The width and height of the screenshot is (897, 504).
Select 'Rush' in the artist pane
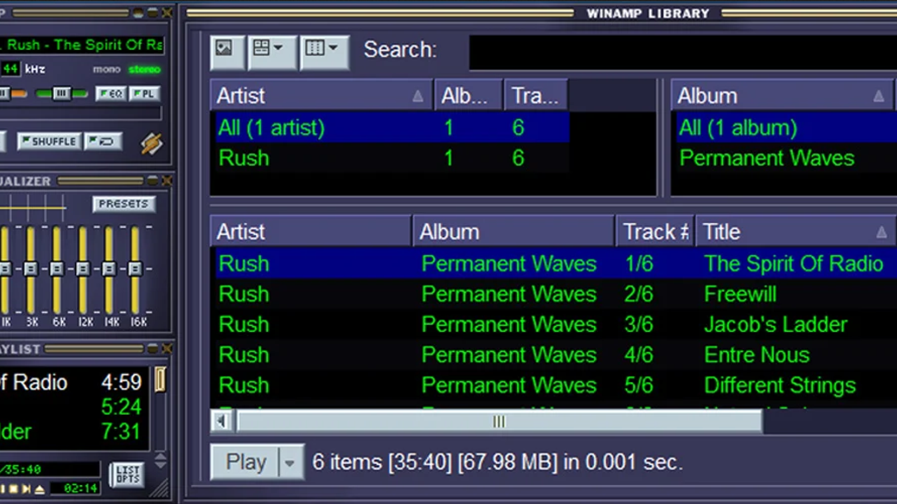tap(390, 158)
